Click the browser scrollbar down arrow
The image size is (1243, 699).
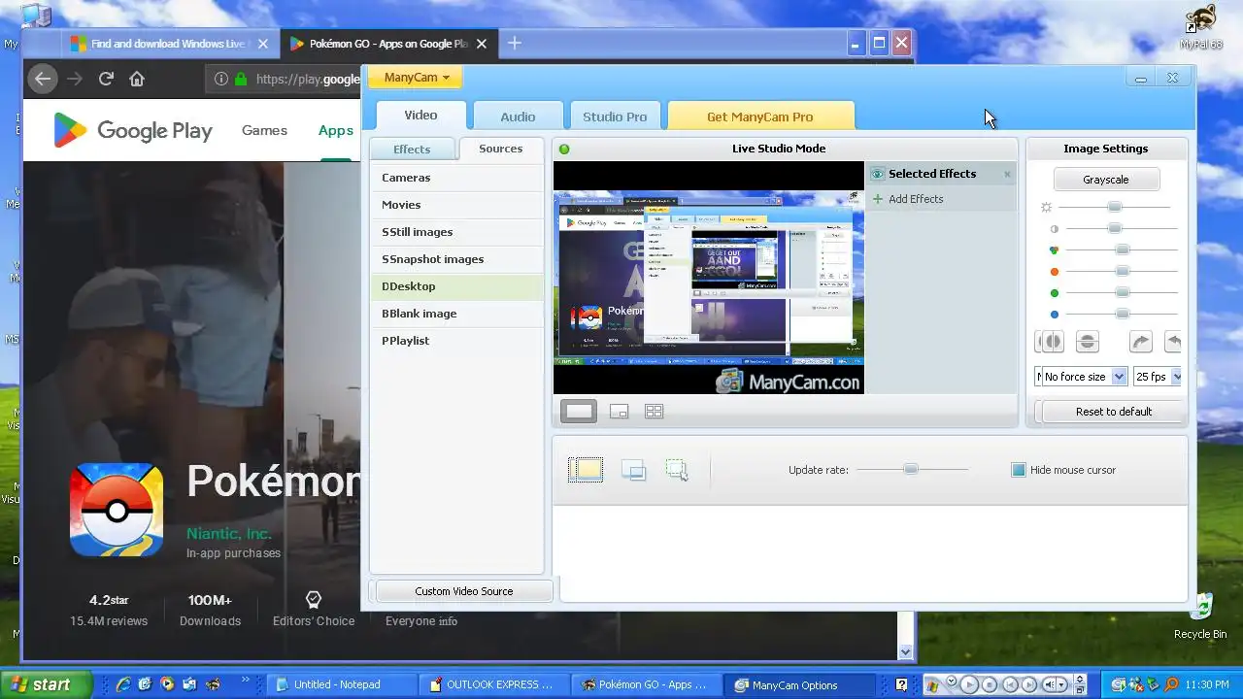click(x=905, y=653)
